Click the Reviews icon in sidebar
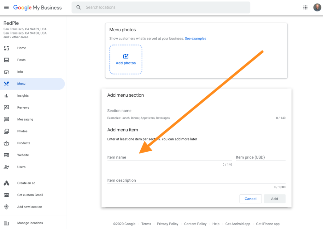Image resolution: width=323 pixels, height=229 pixels. [x=6, y=108]
